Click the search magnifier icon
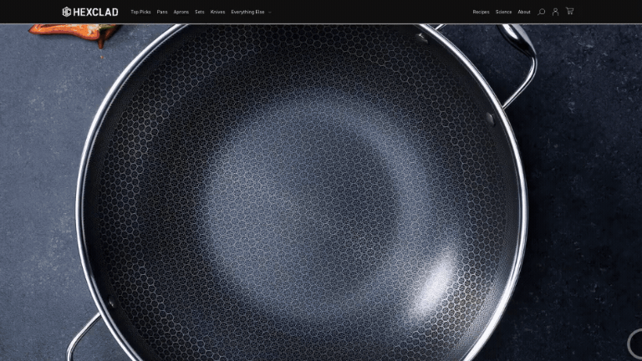Screen dimensions: 642x361 (542, 12)
